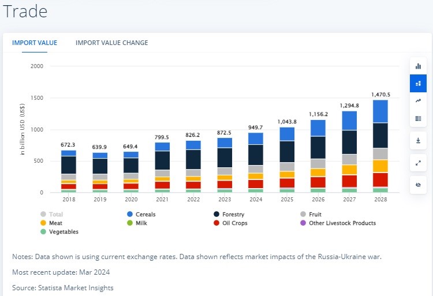Select the stacked chart view icon
Screen dimensions: 433x296
pos(418,84)
